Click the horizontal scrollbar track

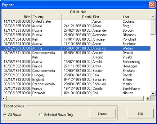pyautogui.click(x=75, y=99)
